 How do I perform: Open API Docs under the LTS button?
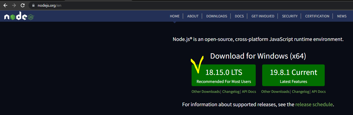click(x=249, y=91)
